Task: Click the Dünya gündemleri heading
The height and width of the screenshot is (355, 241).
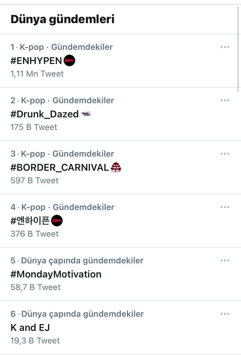Action: pyautogui.click(x=62, y=19)
